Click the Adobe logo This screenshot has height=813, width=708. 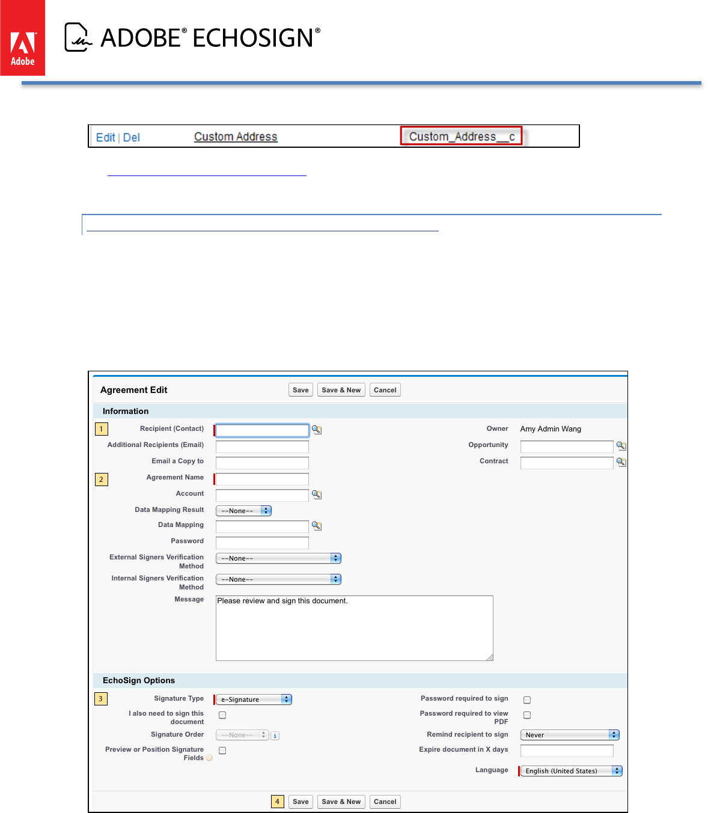(23, 38)
